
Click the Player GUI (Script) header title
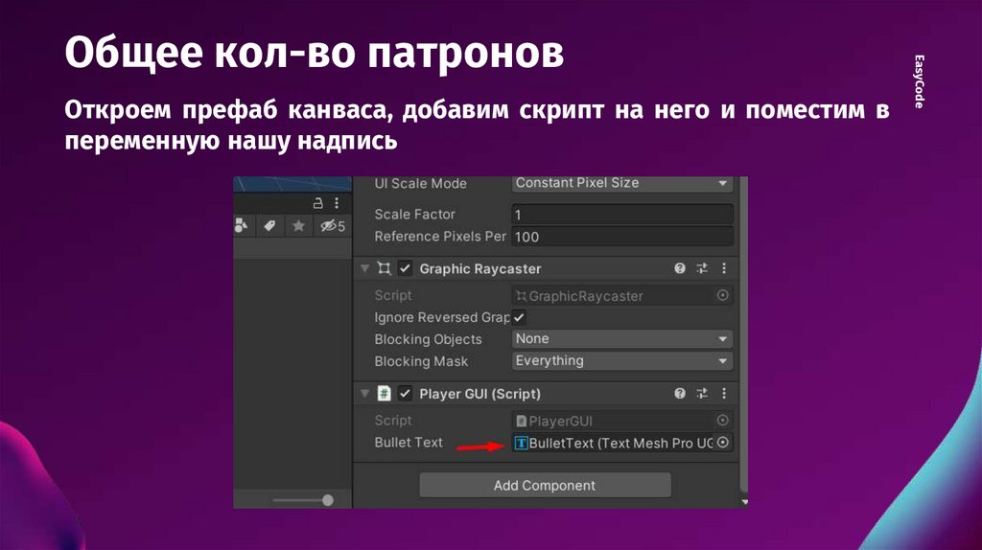(x=479, y=394)
